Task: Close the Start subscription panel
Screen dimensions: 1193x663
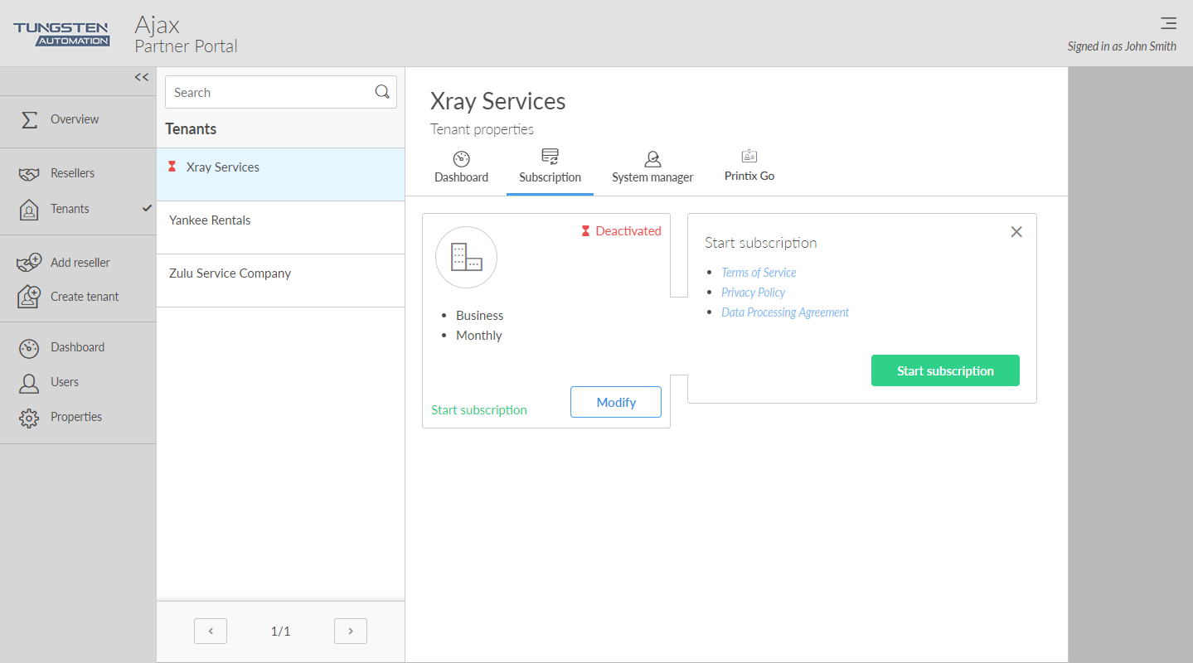Action: 1016,232
